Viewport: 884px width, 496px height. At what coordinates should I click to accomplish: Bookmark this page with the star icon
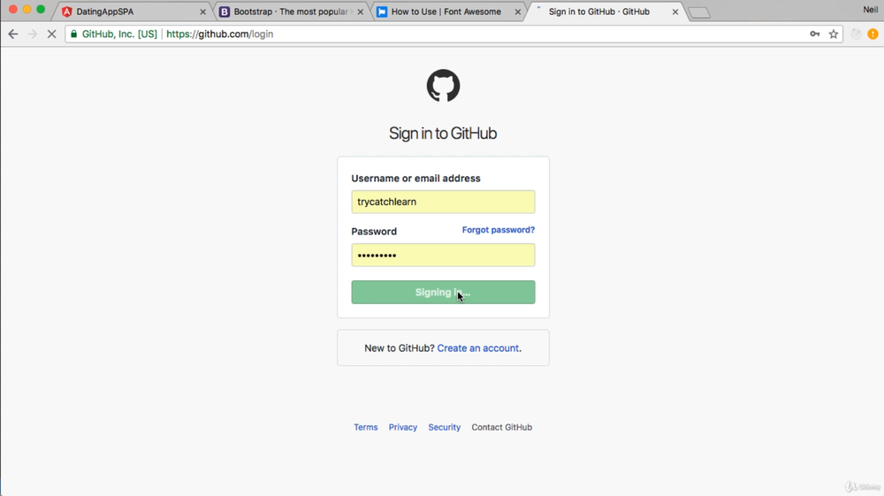(x=834, y=34)
